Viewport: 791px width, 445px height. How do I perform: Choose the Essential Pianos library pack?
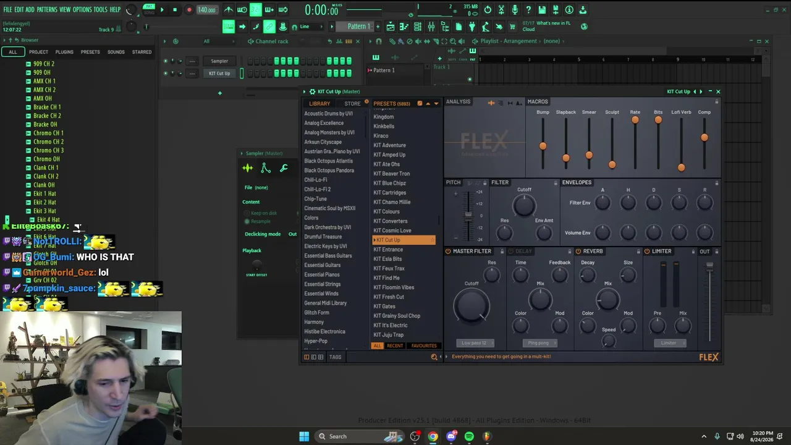322,274
